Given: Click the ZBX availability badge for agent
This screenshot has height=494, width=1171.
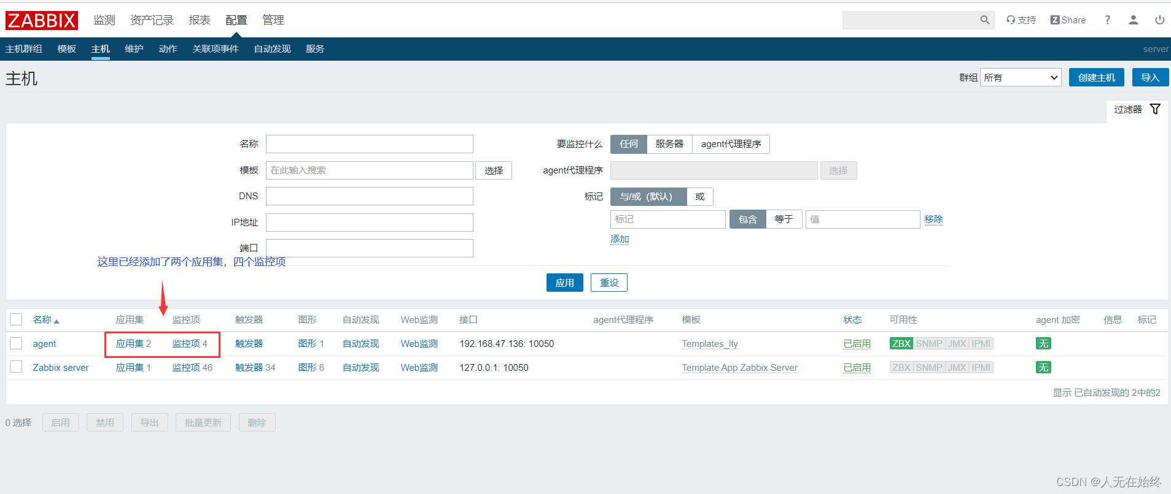Looking at the screenshot, I should click(x=901, y=344).
